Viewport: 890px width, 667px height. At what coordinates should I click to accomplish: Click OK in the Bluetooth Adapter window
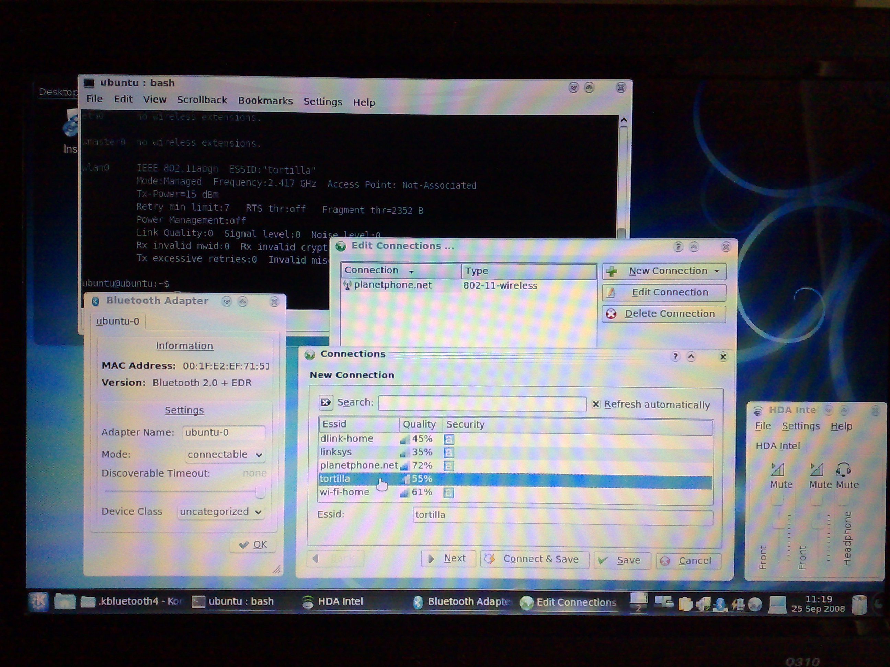pos(253,545)
